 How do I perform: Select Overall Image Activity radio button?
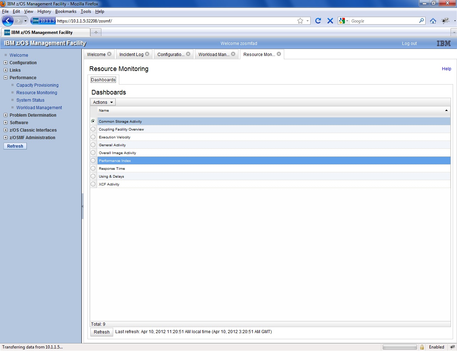(93, 153)
